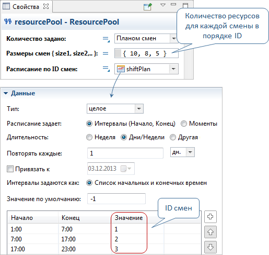Select Другая duration radio button

173,137
